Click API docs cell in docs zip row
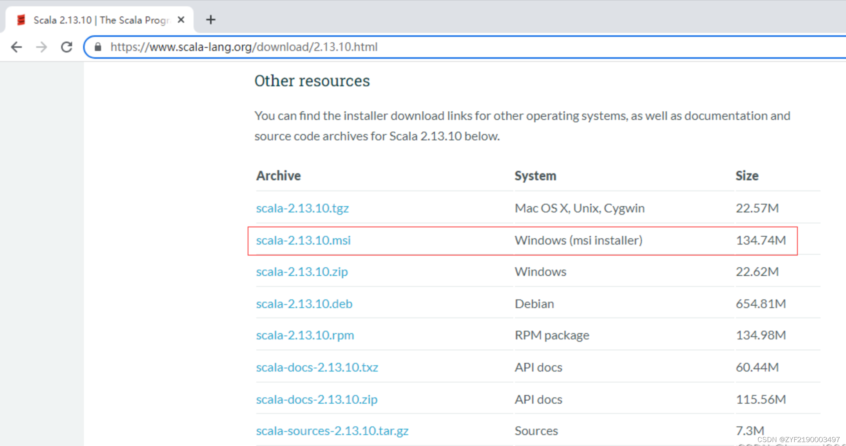Viewport: 846px width, 446px height. [x=538, y=399]
